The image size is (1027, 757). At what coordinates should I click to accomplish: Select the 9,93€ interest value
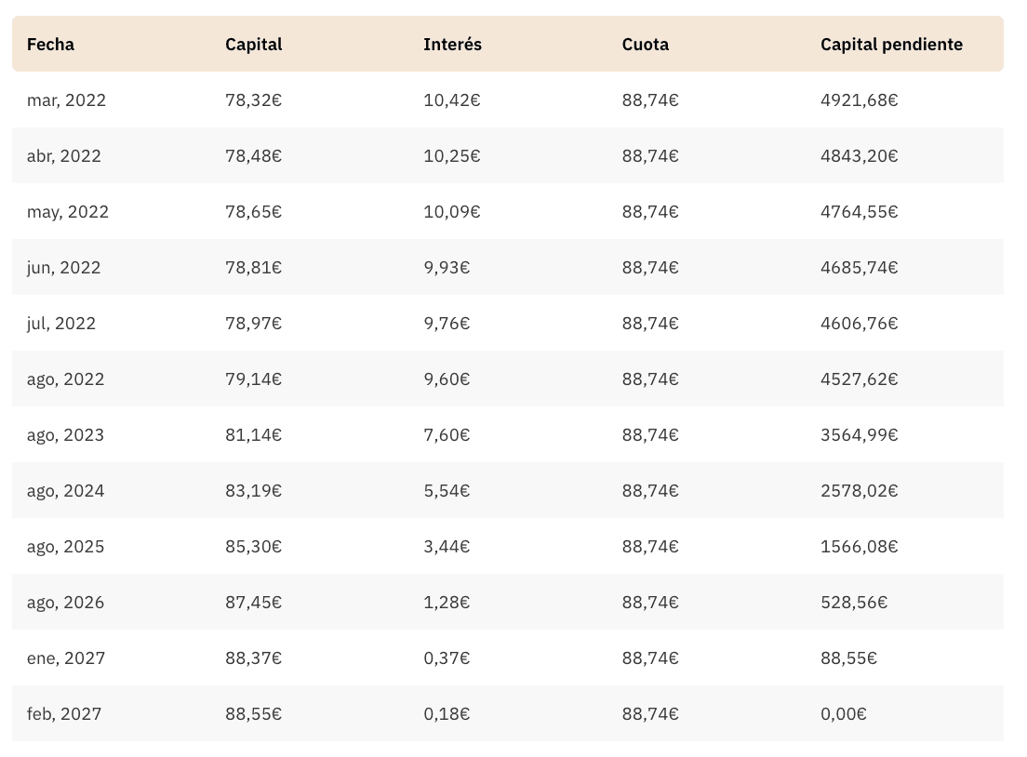coord(447,268)
